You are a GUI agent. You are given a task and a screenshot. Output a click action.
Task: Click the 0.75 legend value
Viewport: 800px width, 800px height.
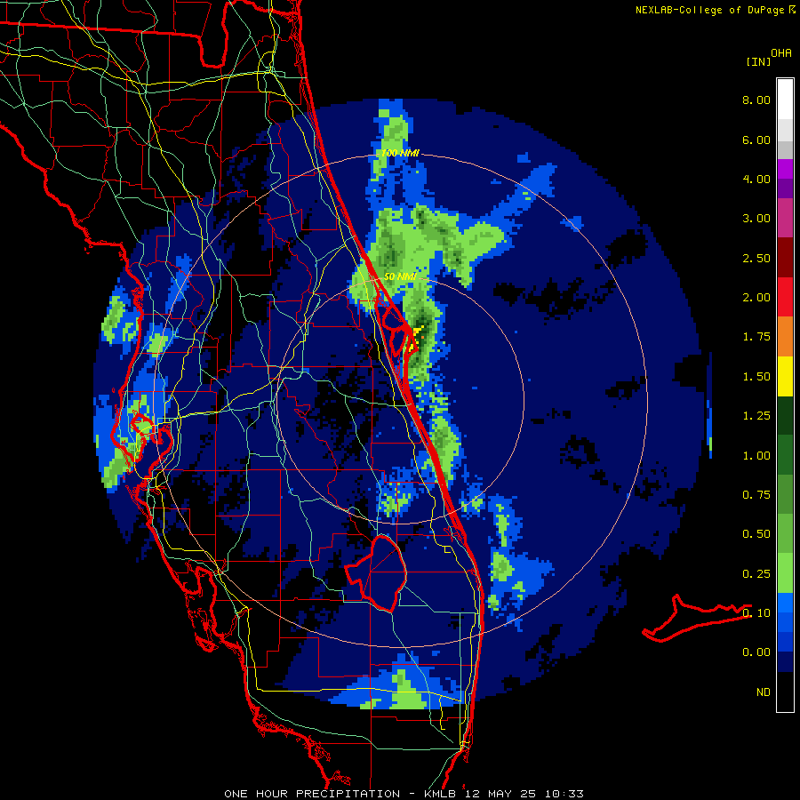click(x=756, y=495)
